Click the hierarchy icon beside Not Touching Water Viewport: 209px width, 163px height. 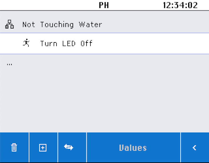tap(9, 25)
